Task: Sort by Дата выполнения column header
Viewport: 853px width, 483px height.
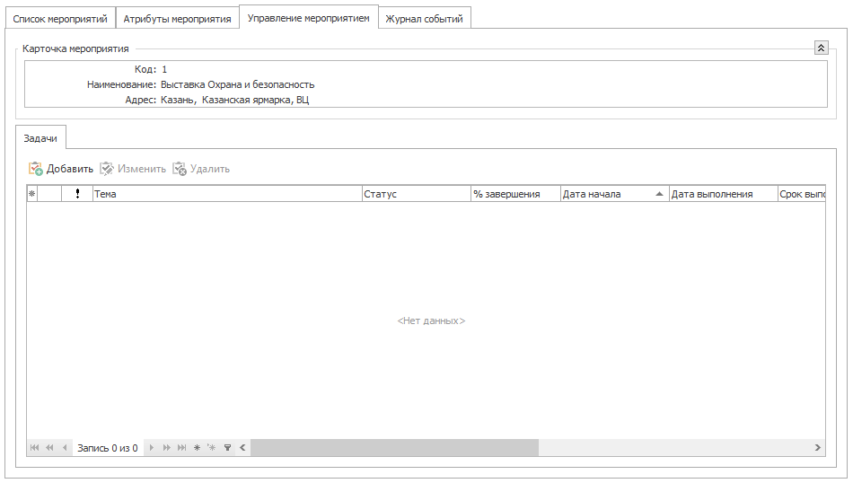Action: (x=723, y=194)
